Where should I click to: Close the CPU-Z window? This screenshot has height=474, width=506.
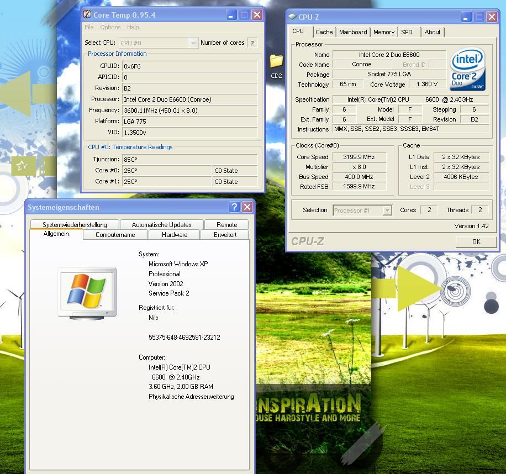click(x=492, y=17)
